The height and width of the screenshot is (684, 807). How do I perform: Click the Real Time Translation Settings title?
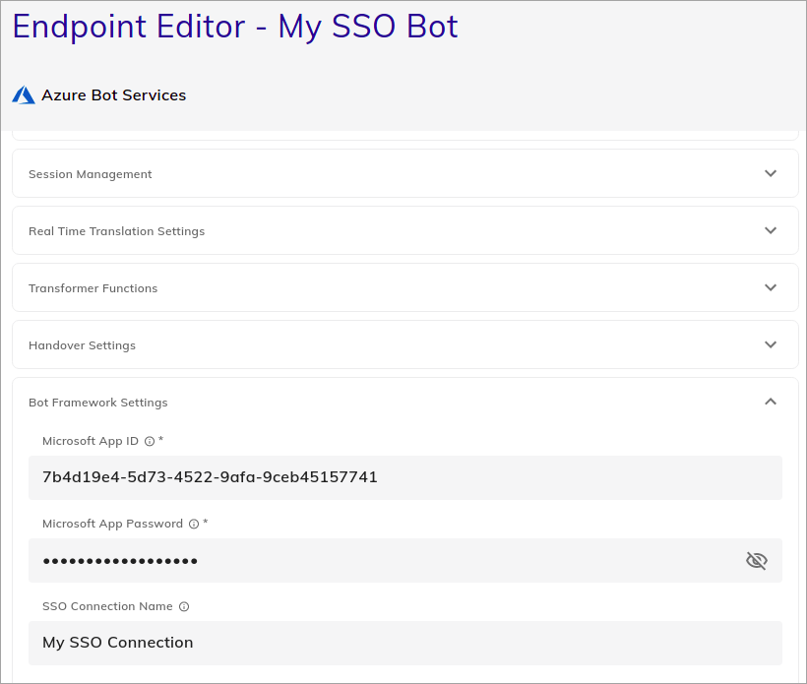coord(116,231)
